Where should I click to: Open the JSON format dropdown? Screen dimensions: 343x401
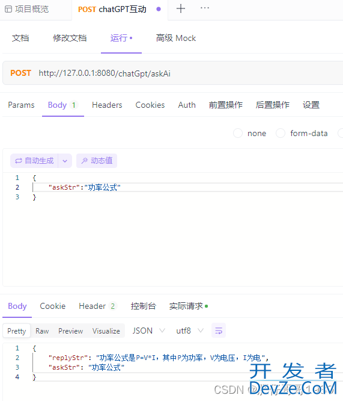148,331
